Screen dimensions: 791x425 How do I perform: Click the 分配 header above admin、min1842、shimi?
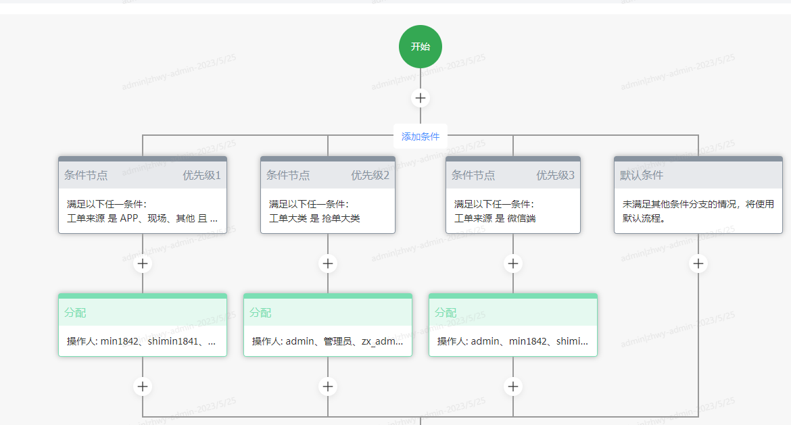(x=513, y=312)
